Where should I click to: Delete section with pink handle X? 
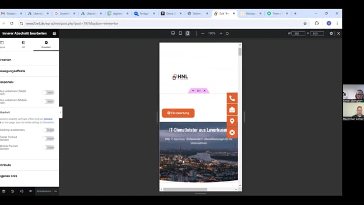click(x=204, y=91)
